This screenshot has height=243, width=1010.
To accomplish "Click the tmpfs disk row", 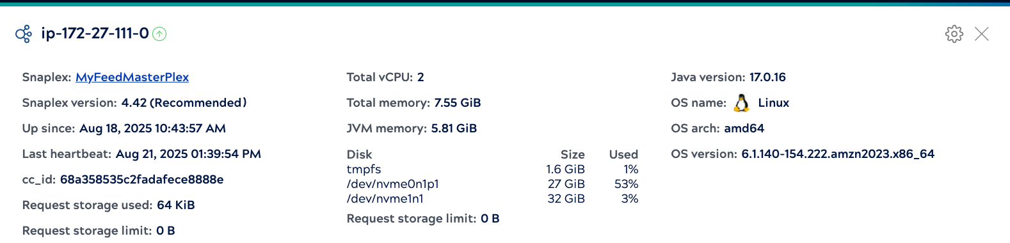I will tap(492, 169).
